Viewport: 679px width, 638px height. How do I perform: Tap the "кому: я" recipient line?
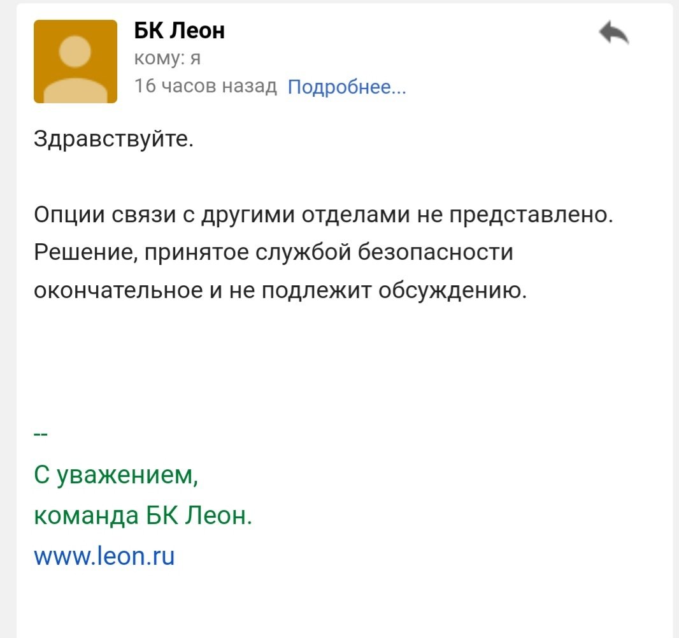pyautogui.click(x=168, y=58)
